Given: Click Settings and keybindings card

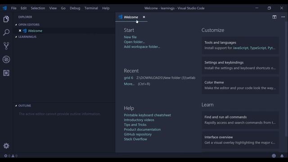Looking at the screenshot, I should coord(240,65).
